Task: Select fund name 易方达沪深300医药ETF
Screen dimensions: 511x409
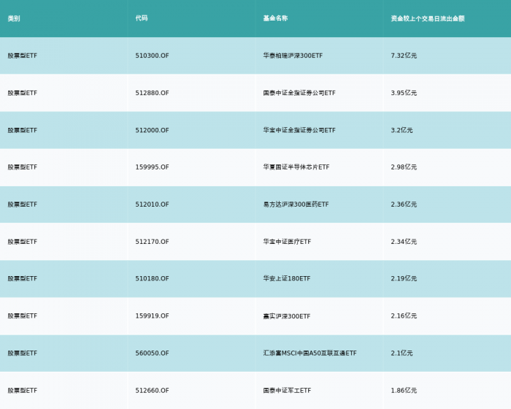Action: point(296,204)
